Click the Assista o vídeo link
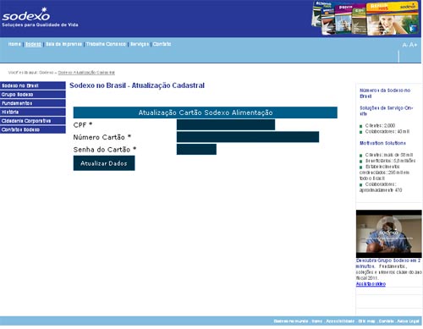Image resolution: width=423 pixels, height=329 pixels. (371, 284)
